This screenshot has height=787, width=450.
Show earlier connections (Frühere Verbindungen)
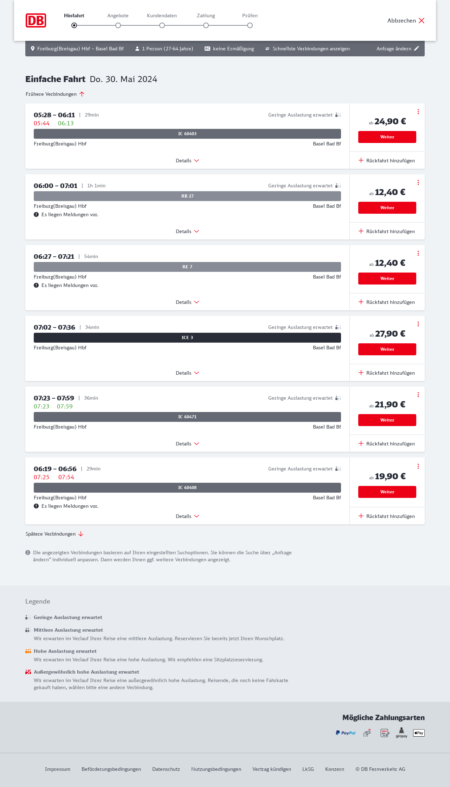click(55, 94)
